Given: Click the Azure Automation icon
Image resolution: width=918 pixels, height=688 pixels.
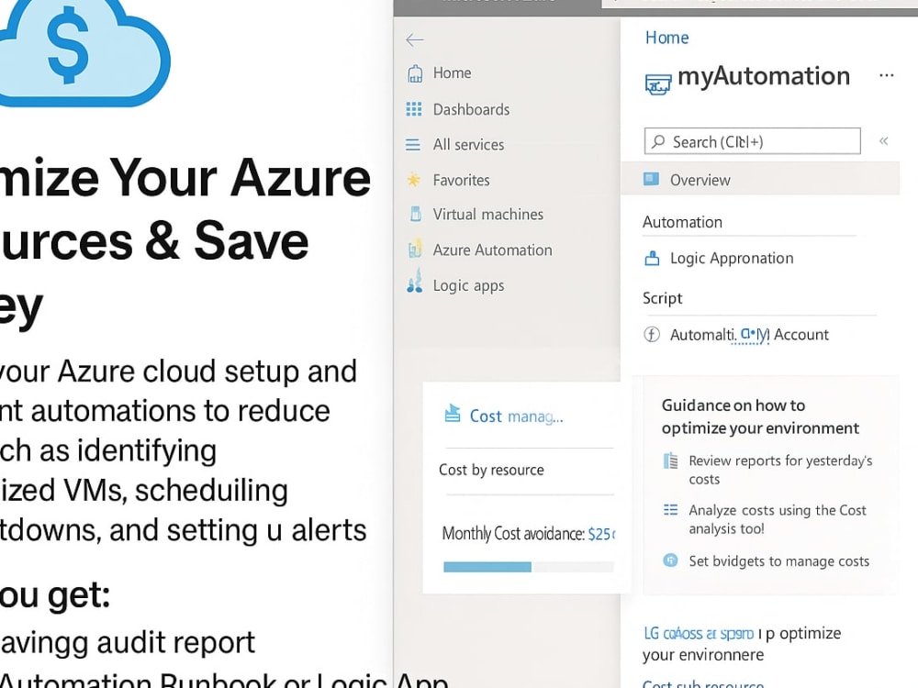Looking at the screenshot, I should click(415, 249).
